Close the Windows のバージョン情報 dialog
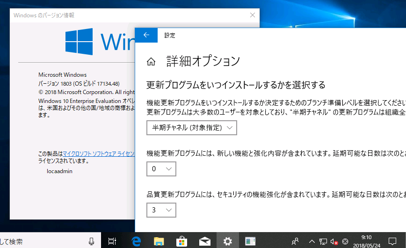This screenshot has height=248, width=406. [253, 15]
